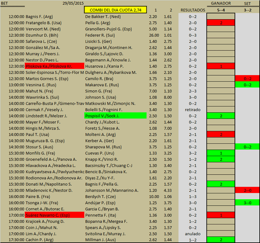Select result 2--3 in Mahut row

pyautogui.click(x=193, y=91)
